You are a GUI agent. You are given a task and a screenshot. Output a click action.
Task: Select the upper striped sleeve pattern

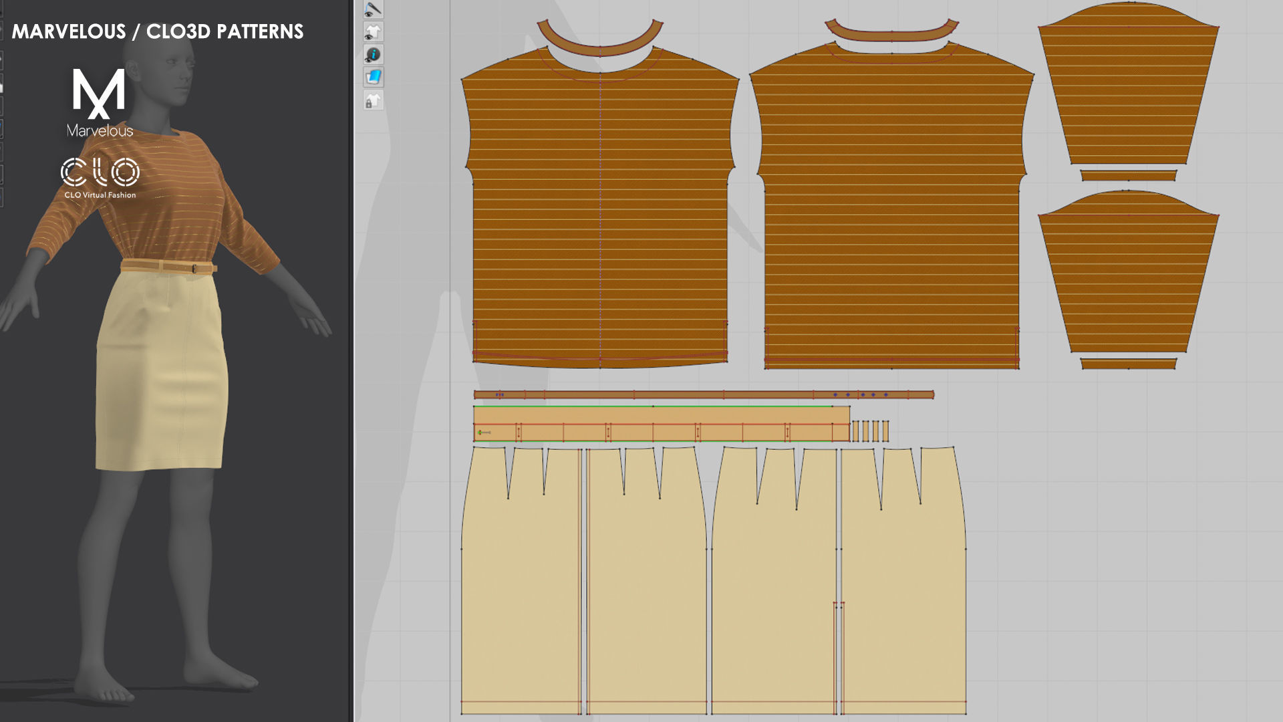pos(1128,87)
